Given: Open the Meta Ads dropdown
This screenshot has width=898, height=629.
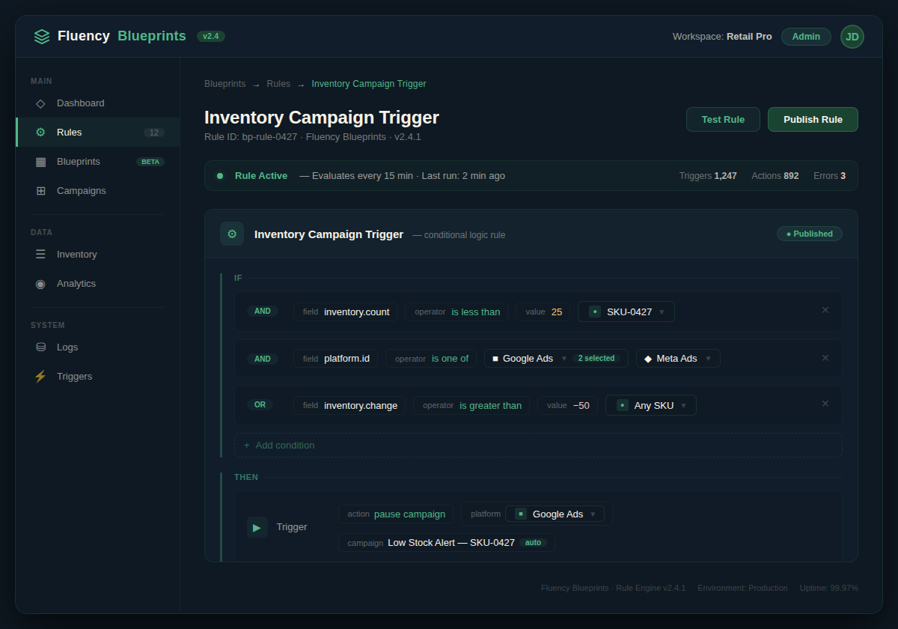Looking at the screenshot, I should pos(678,359).
